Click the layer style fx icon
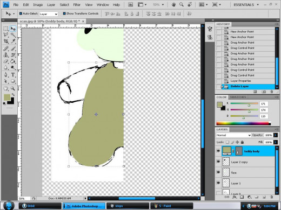Viewport: 281px width, 210px height. pos(235,197)
